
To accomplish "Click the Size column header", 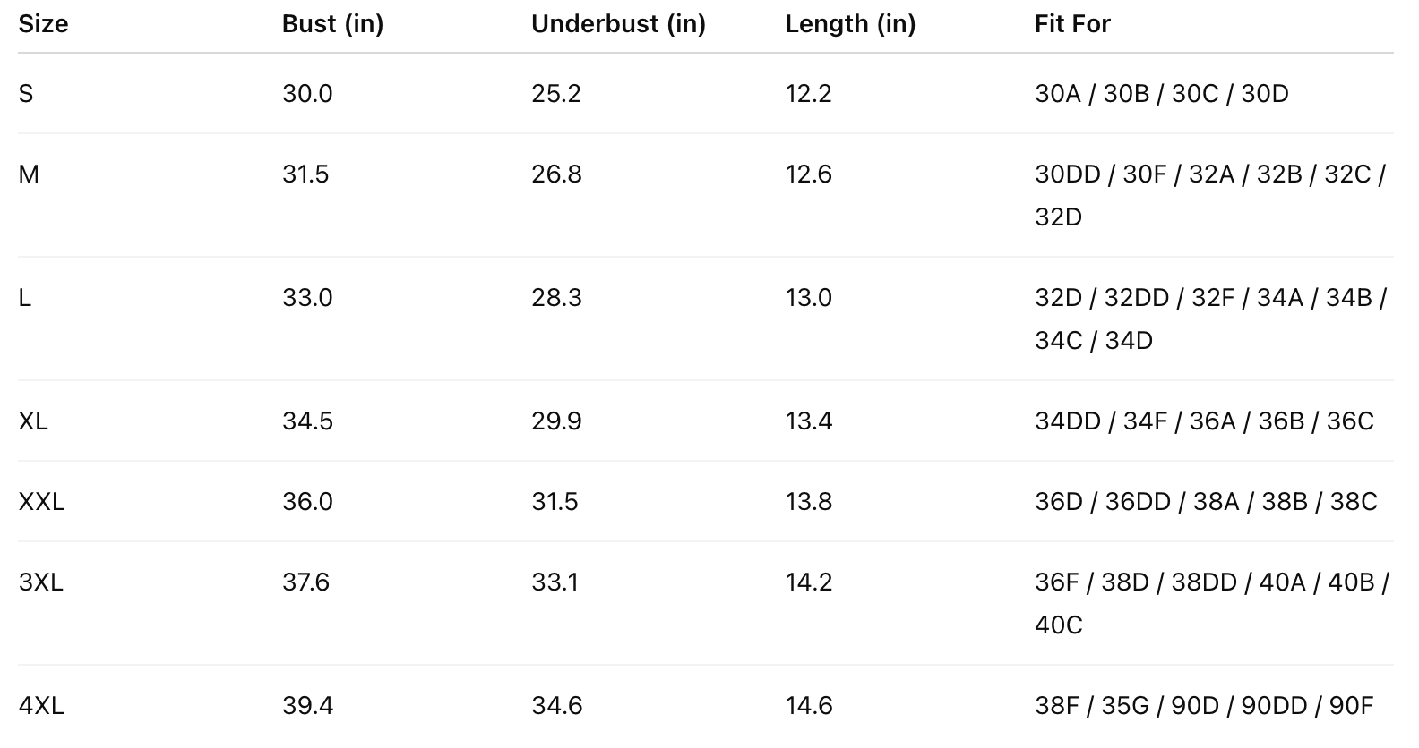I will (x=43, y=24).
